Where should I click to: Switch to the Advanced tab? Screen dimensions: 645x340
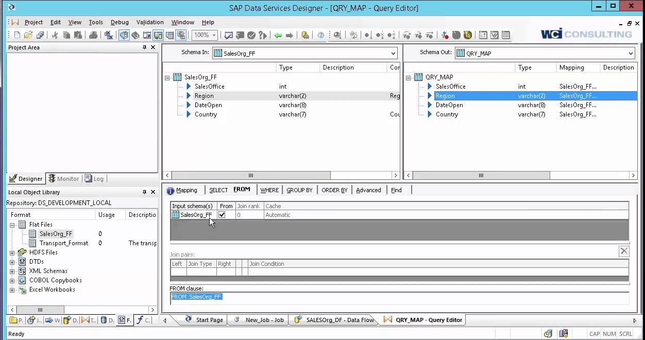[x=368, y=190]
